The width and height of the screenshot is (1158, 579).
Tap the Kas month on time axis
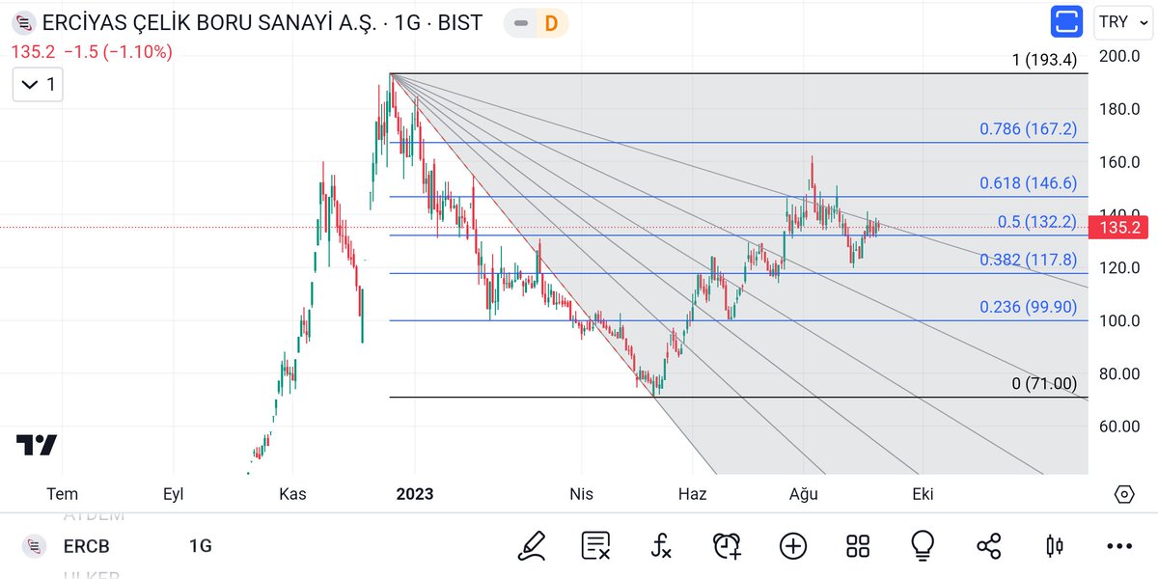pyautogui.click(x=292, y=494)
